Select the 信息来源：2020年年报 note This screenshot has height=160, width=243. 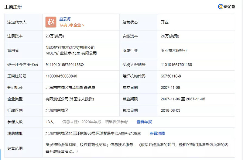pyautogui.click(x=95, y=122)
